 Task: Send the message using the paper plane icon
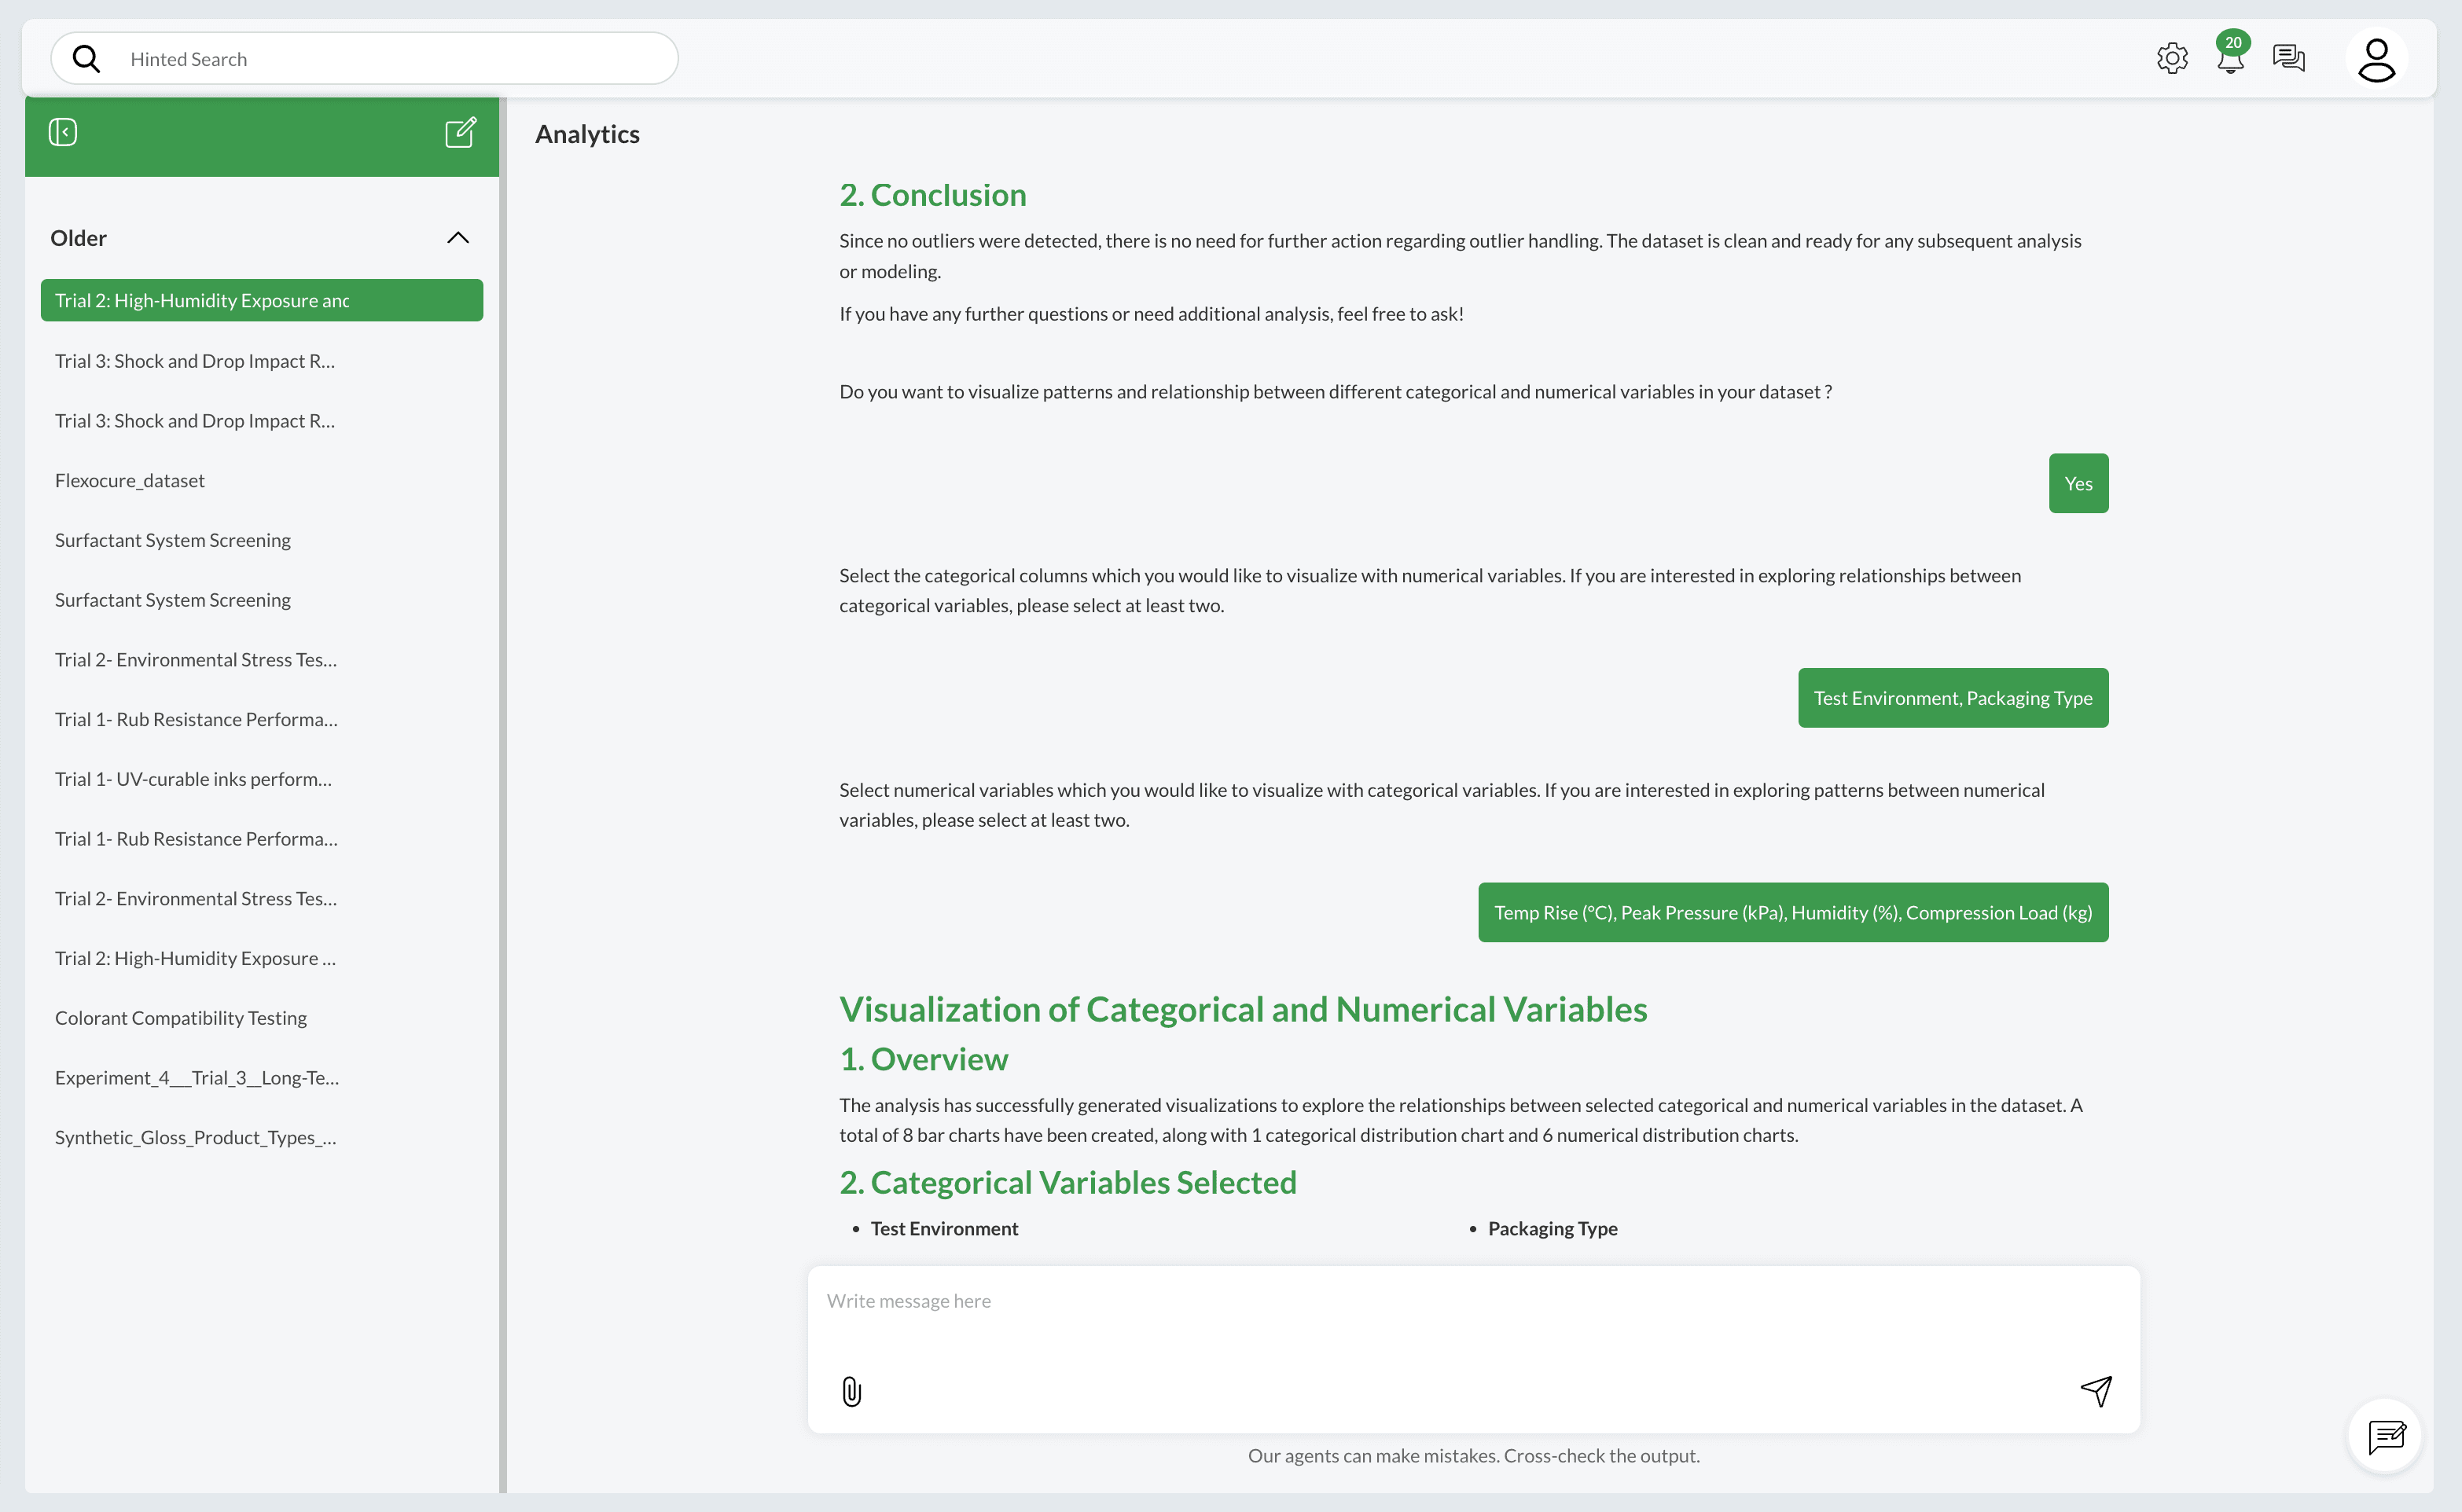pyautogui.click(x=2097, y=1390)
